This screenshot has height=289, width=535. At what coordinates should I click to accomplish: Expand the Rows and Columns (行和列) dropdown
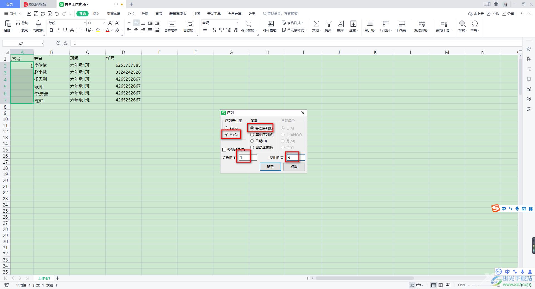pyautogui.click(x=391, y=31)
